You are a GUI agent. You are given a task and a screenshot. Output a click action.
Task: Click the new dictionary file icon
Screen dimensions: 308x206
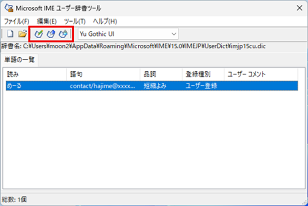coord(10,34)
